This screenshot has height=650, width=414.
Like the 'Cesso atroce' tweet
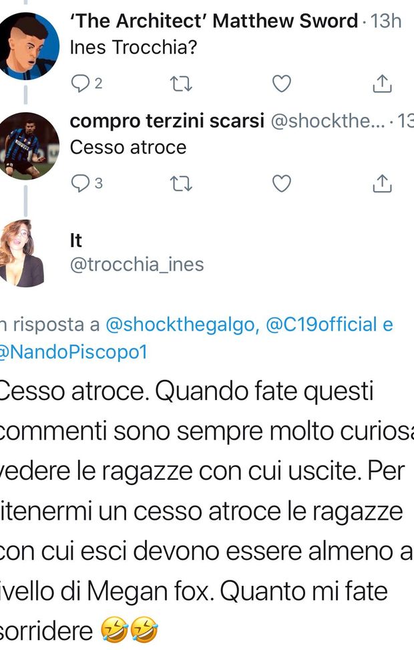[281, 184]
